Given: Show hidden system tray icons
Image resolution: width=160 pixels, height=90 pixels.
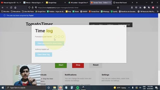Looking at the screenshot, I should (129, 88).
